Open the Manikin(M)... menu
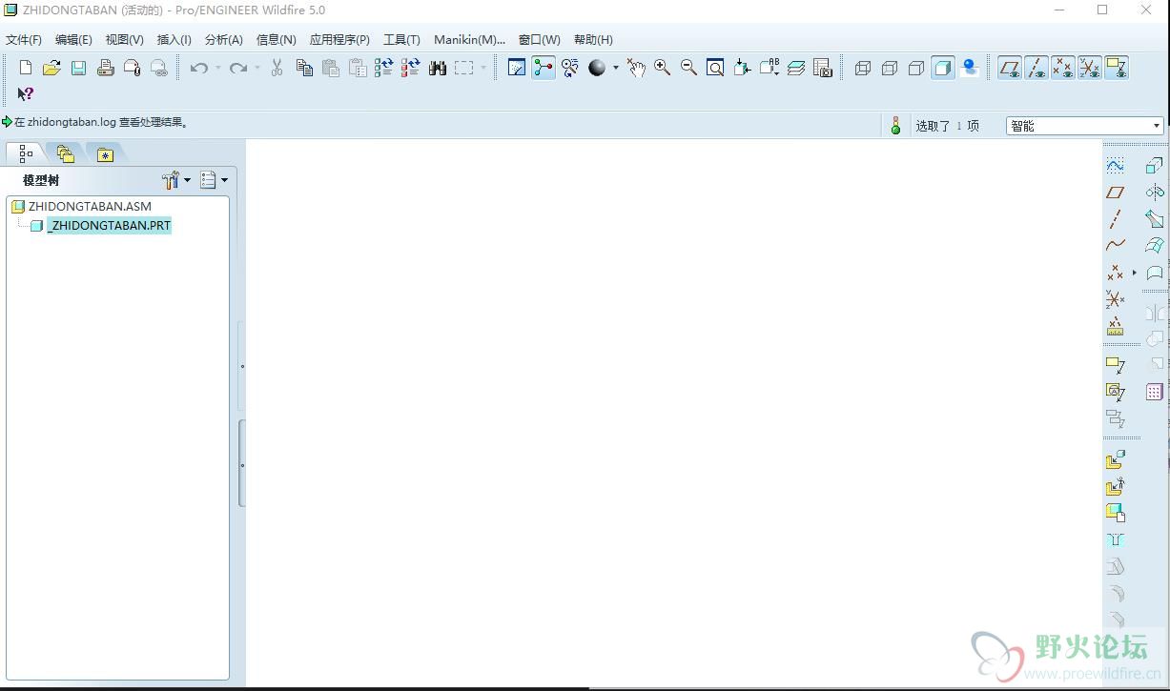The height and width of the screenshot is (691, 1170). tap(469, 40)
